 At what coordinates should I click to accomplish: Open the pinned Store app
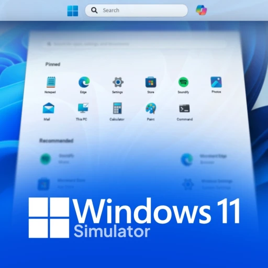click(151, 85)
